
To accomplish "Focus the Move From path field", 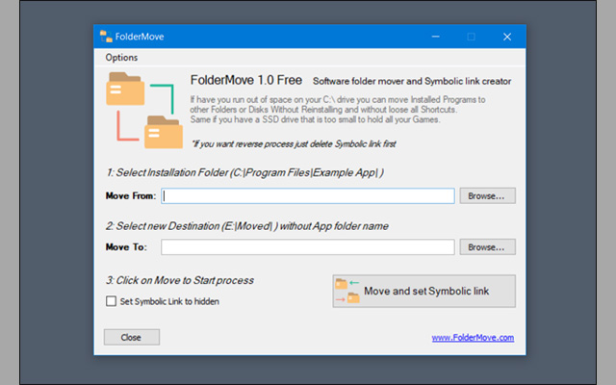I will coord(308,195).
